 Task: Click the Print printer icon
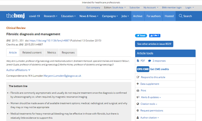click(138, 91)
